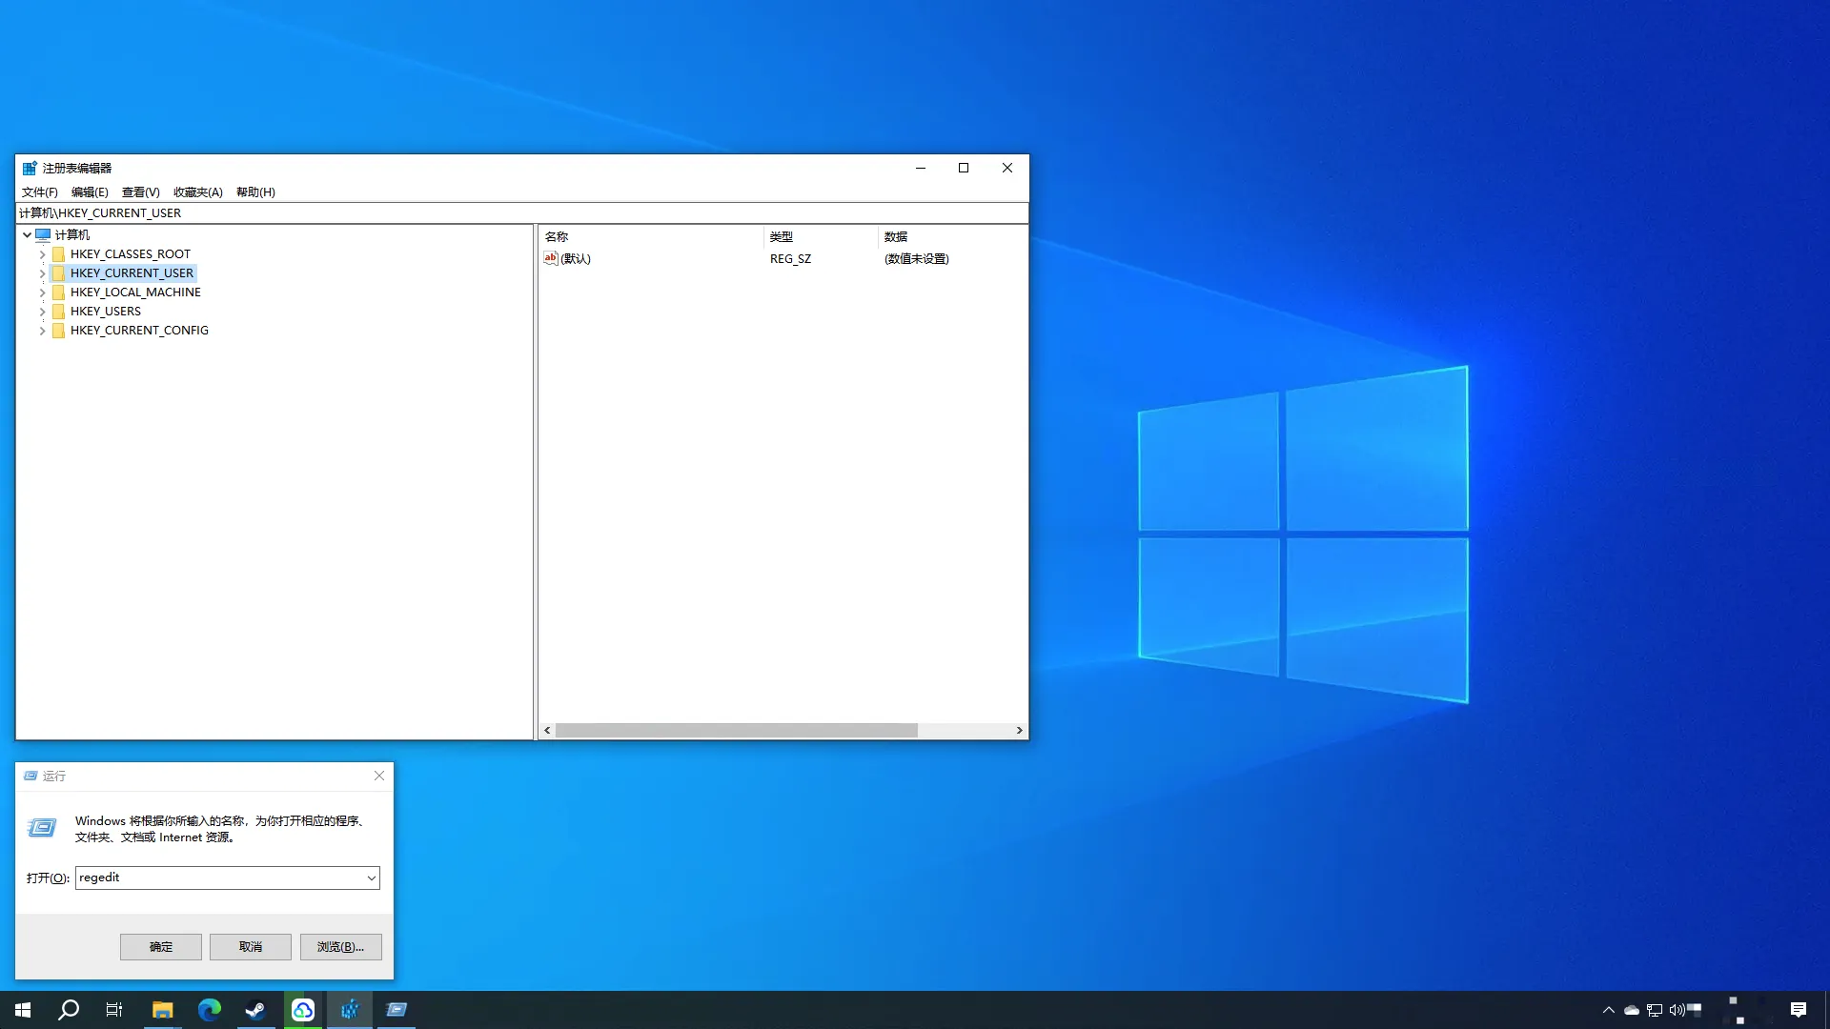Click the 取消 button in Run dialog
Screen dimensions: 1830x1029
pos(251,947)
